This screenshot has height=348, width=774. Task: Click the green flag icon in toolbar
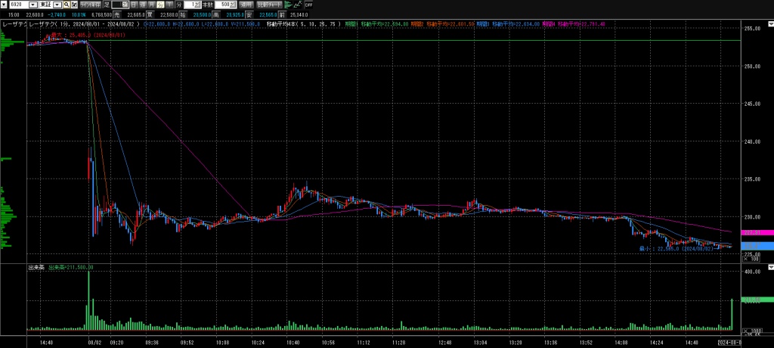click(288, 4)
